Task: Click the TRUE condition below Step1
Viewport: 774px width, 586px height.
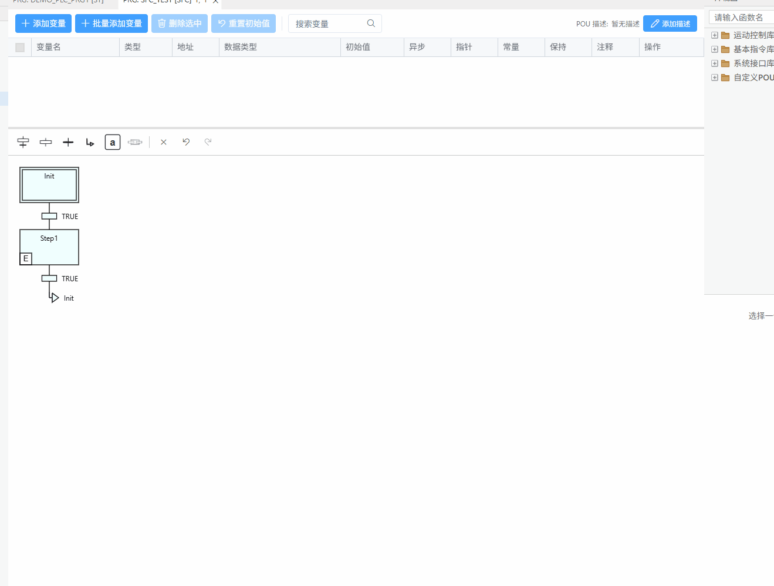Action: tap(70, 279)
